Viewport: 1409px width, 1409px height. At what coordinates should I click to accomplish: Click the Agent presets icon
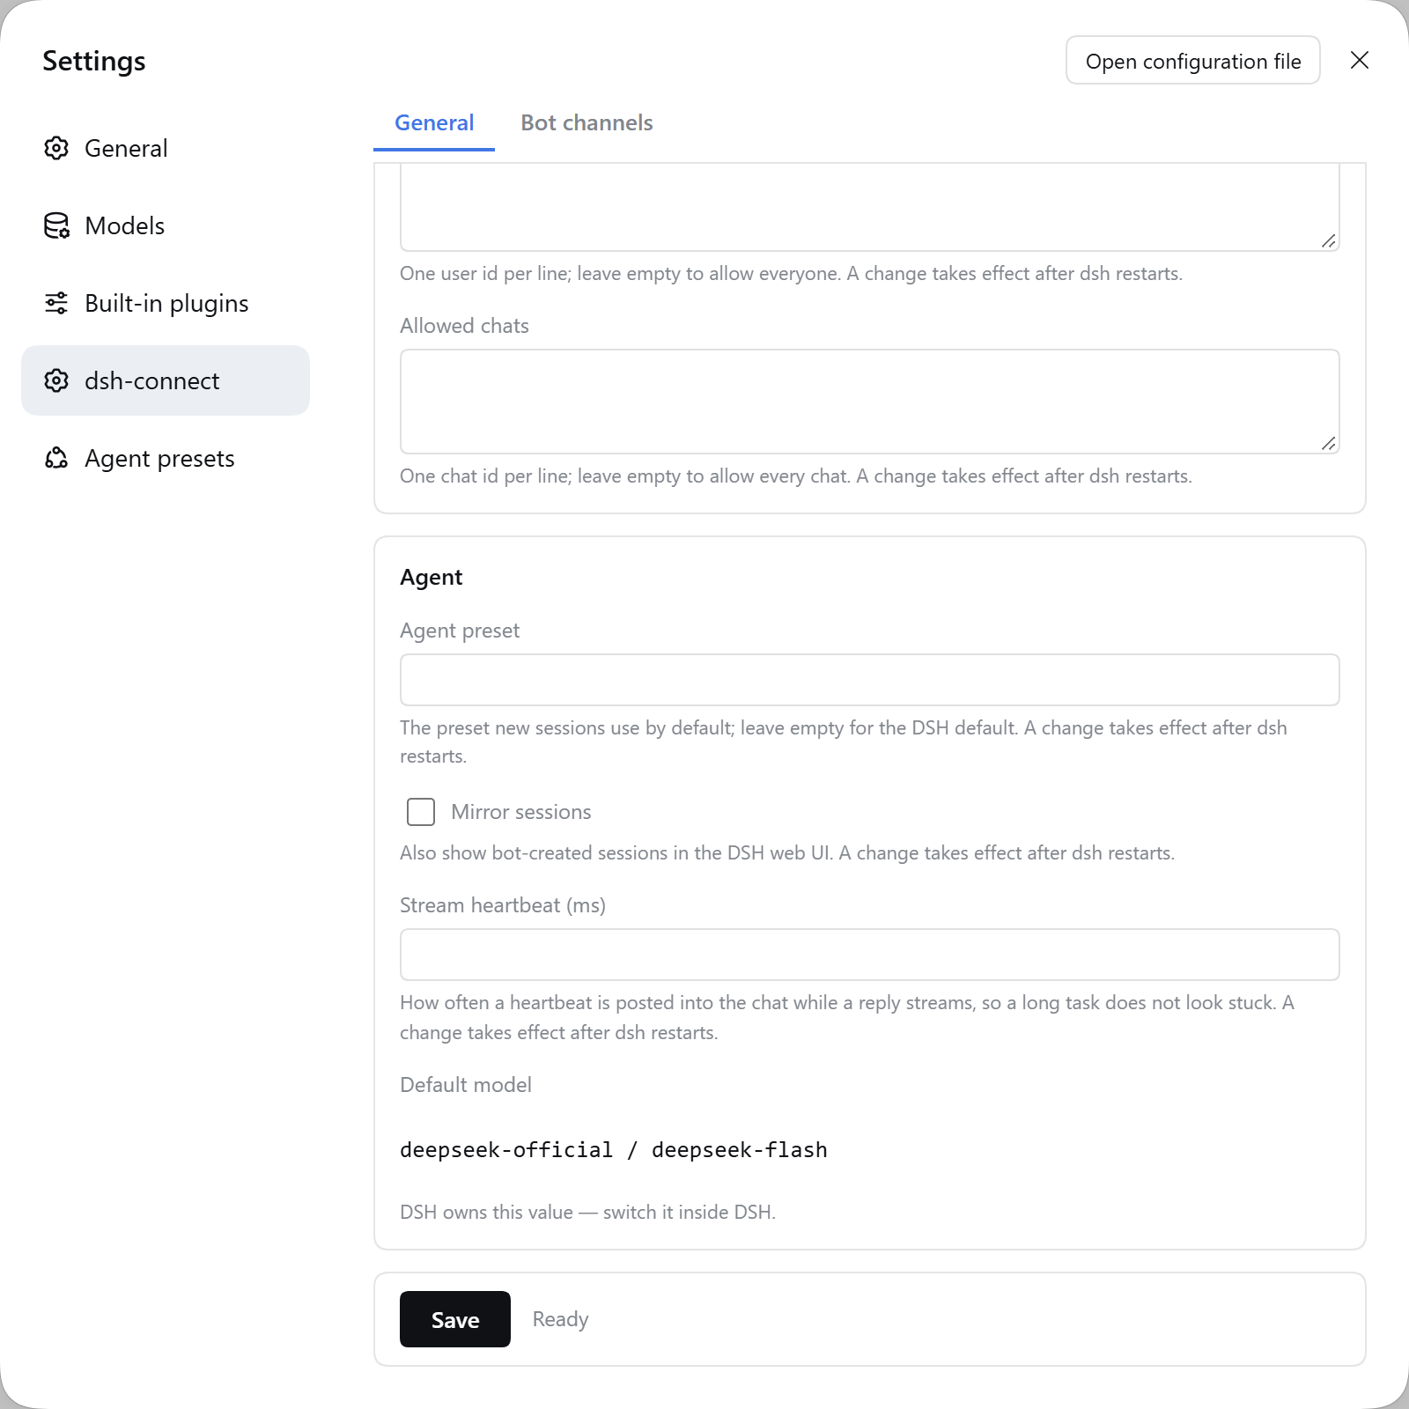click(56, 458)
